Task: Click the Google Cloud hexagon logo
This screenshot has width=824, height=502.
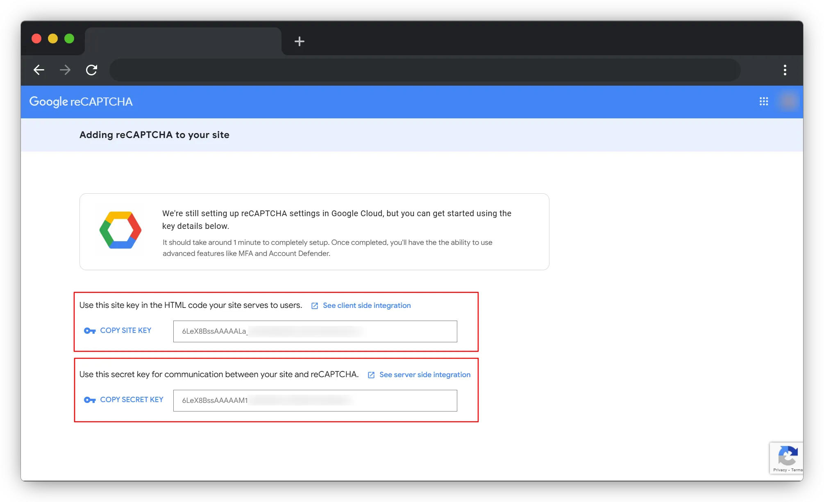Action: pos(120,230)
